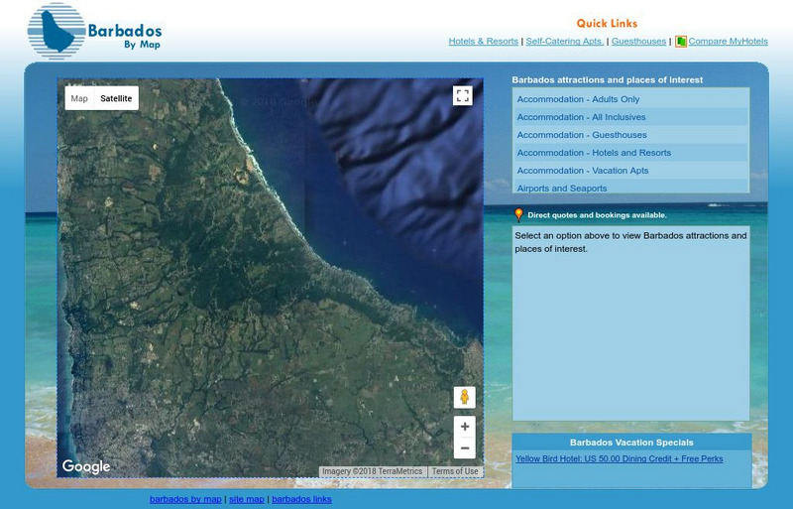Click the Barbados Vacation Specials heading
793x509 pixels.
coord(631,443)
